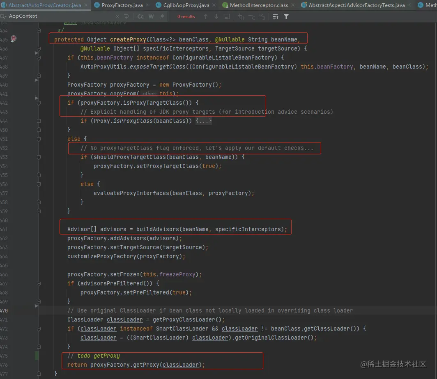Click the '// todo getProxy' comment
Image resolution: width=437 pixels, height=379 pixels.
tap(93, 356)
